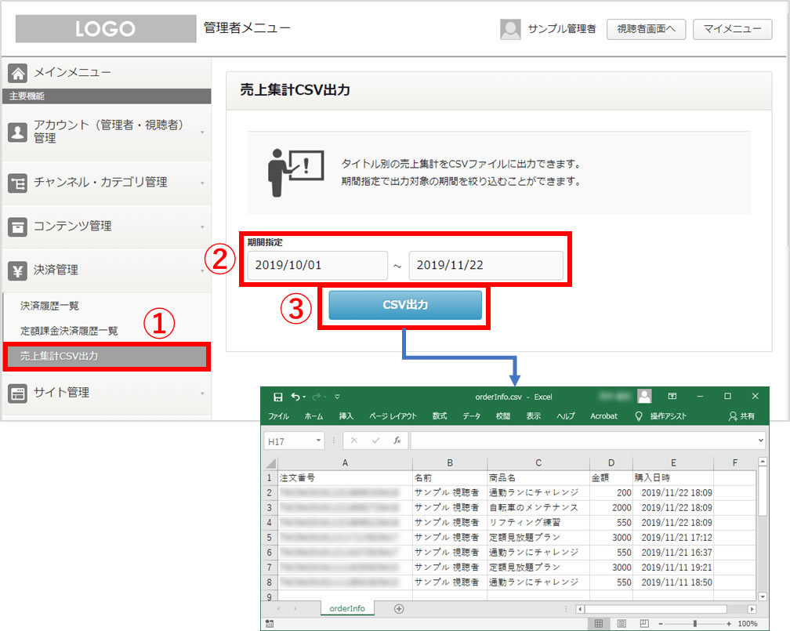This screenshot has height=631, width=790.
Task: Expand the account management menu arrow
Action: tap(202, 132)
